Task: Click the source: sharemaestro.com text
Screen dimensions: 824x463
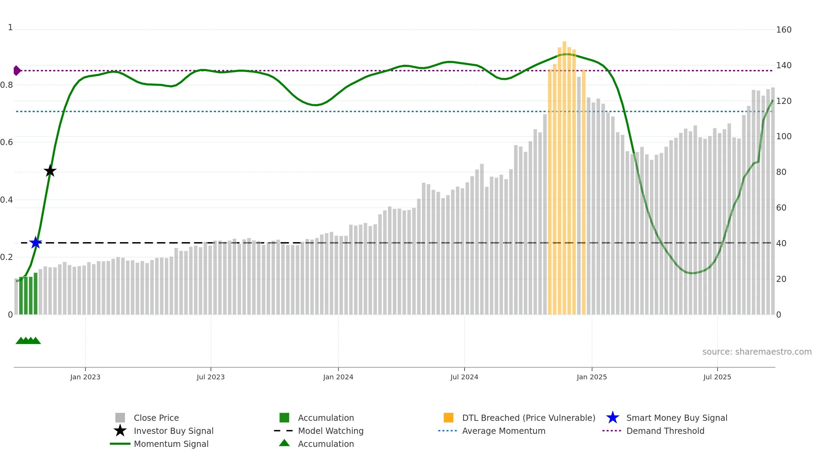Action: pyautogui.click(x=757, y=352)
